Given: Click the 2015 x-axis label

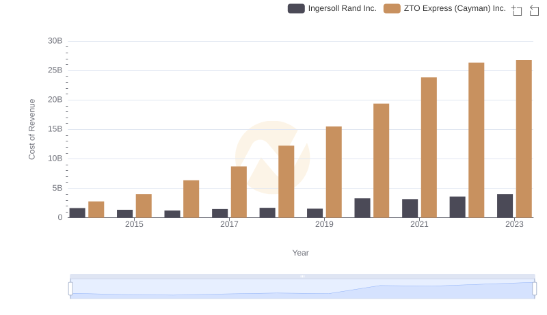Looking at the screenshot, I should coord(134,224).
